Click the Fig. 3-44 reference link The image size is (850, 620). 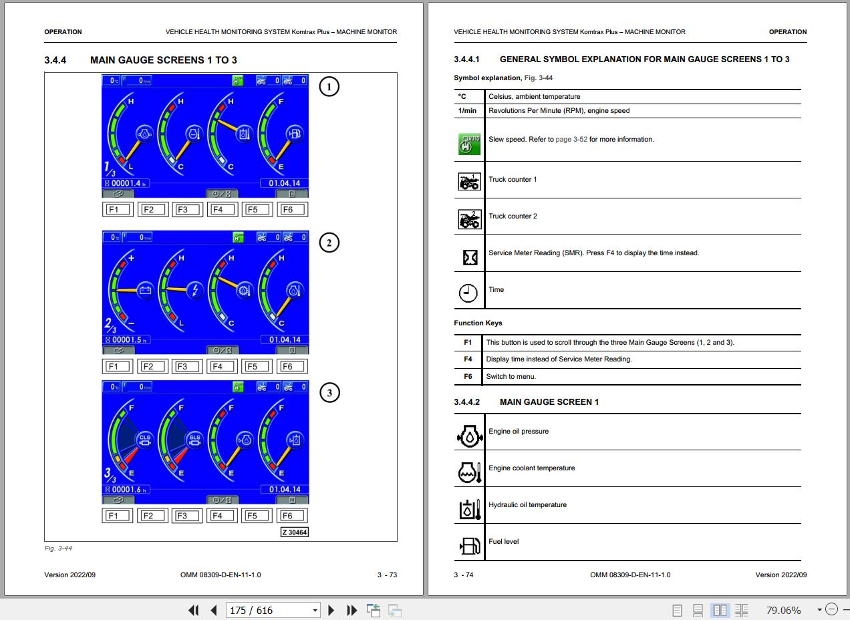pos(539,78)
